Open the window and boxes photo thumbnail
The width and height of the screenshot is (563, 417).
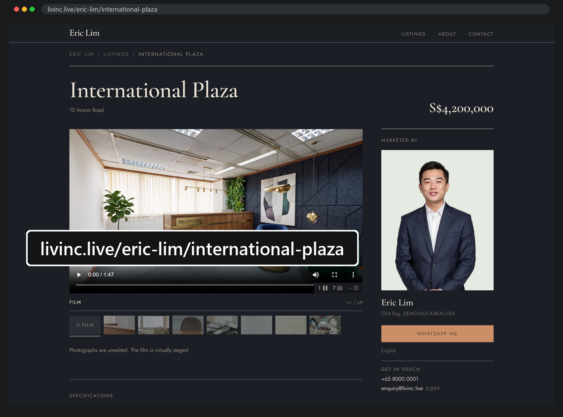(x=154, y=325)
